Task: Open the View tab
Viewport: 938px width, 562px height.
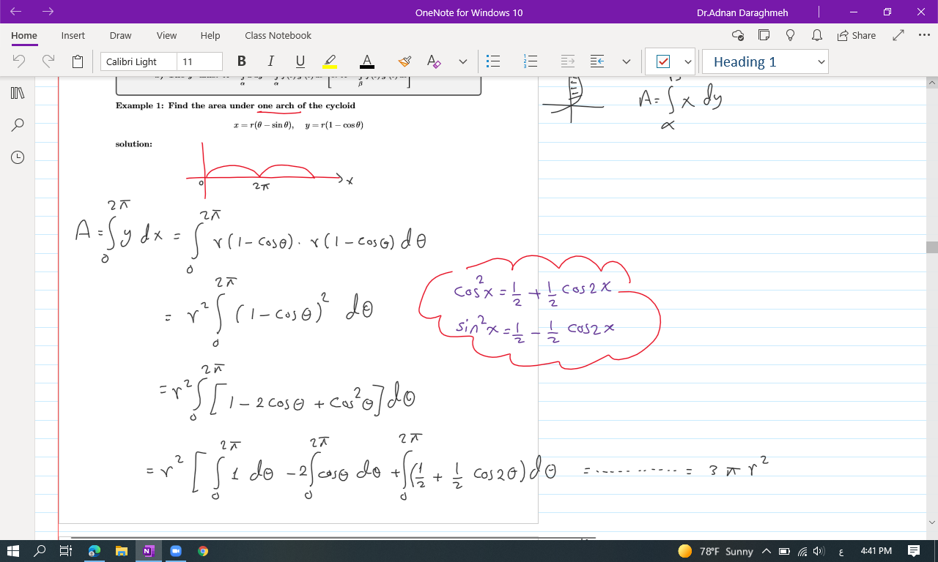Action: (x=166, y=35)
